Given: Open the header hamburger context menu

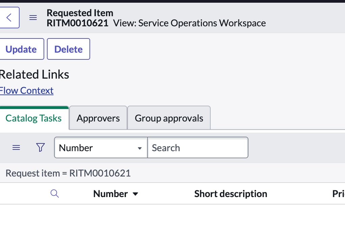Looking at the screenshot, I should tap(33, 18).
